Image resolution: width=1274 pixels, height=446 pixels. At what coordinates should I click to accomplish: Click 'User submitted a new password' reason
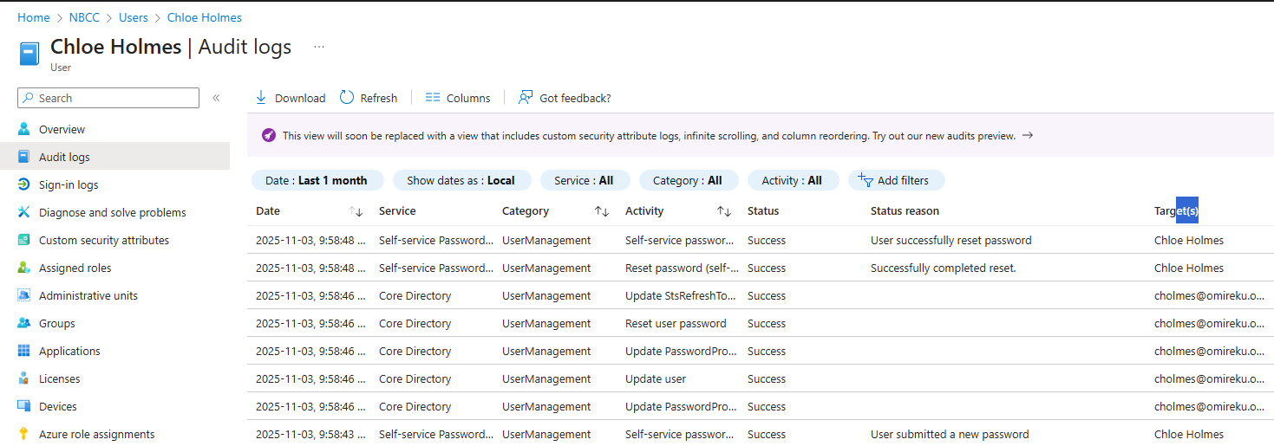[x=950, y=434]
